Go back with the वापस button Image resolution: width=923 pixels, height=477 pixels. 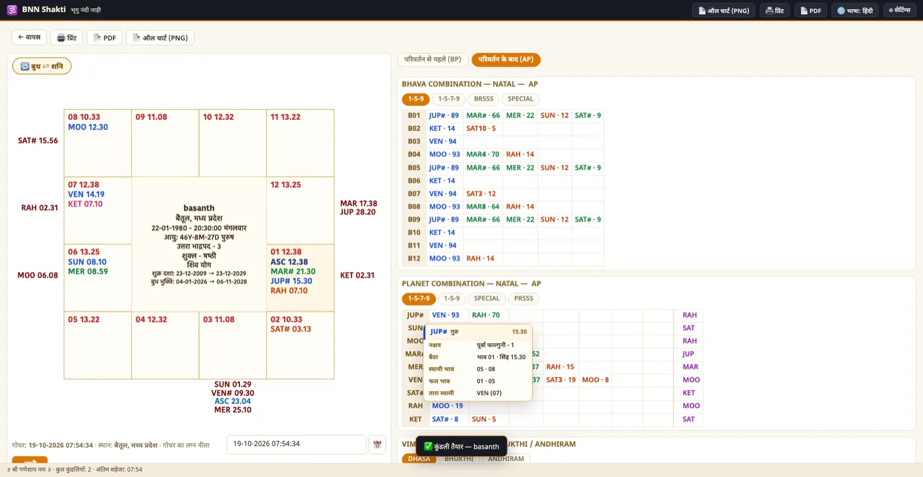click(29, 38)
